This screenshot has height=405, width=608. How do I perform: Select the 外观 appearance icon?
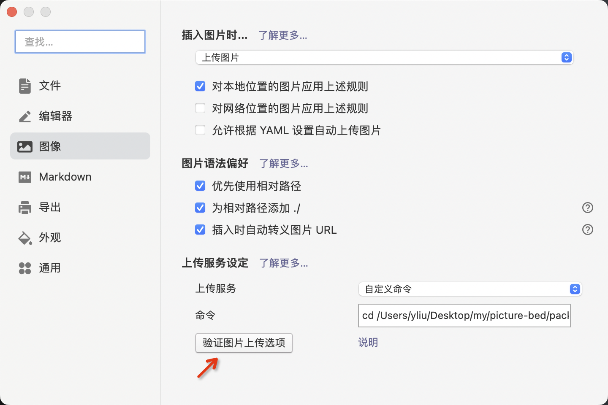click(24, 238)
